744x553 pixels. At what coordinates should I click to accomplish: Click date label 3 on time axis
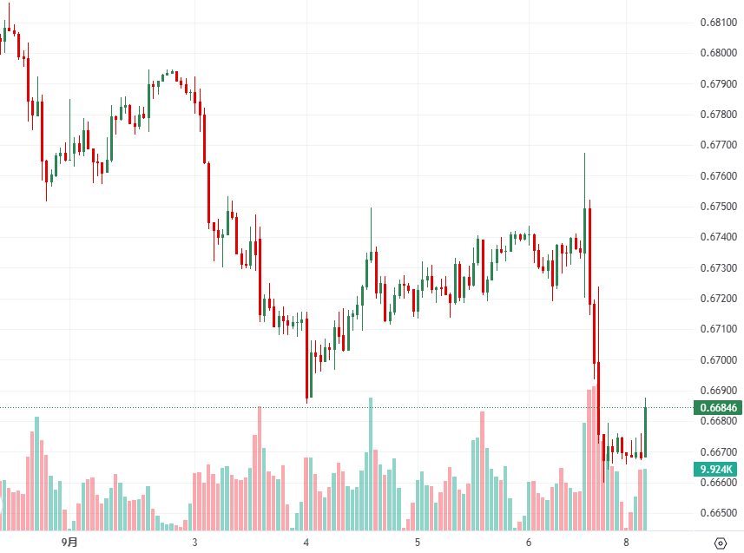pyautogui.click(x=194, y=543)
